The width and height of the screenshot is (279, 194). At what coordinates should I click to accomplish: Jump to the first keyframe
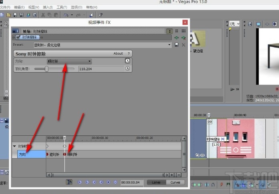point(80,182)
